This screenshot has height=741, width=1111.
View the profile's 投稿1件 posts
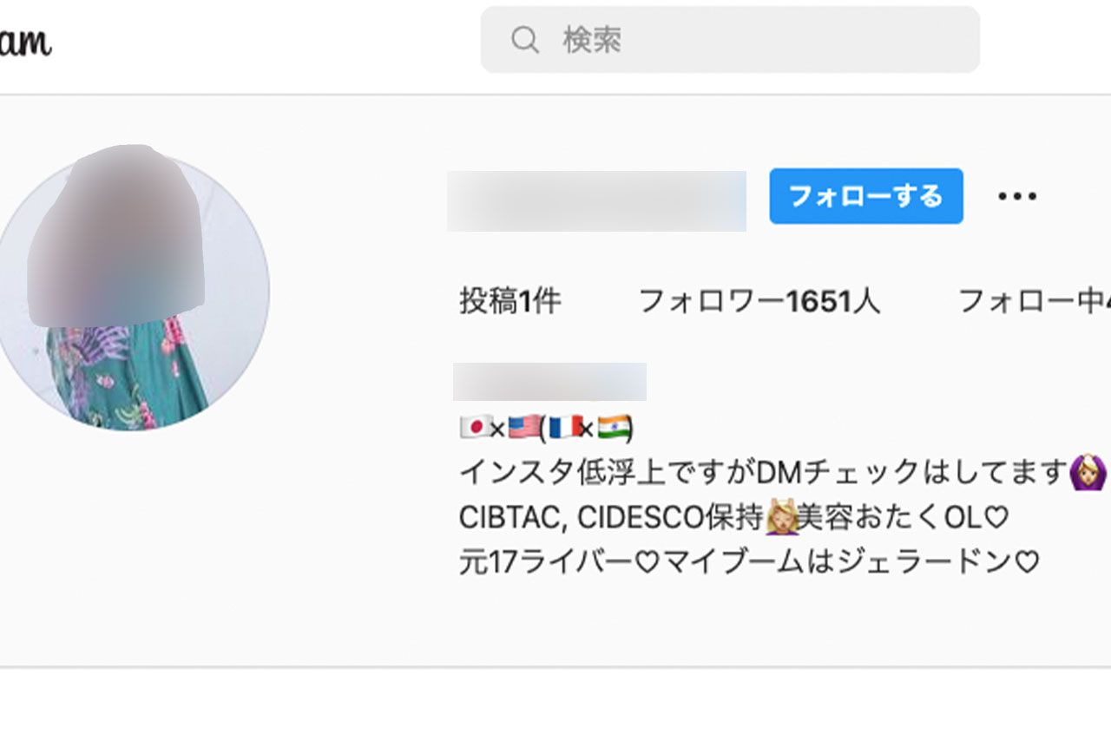[x=509, y=301]
